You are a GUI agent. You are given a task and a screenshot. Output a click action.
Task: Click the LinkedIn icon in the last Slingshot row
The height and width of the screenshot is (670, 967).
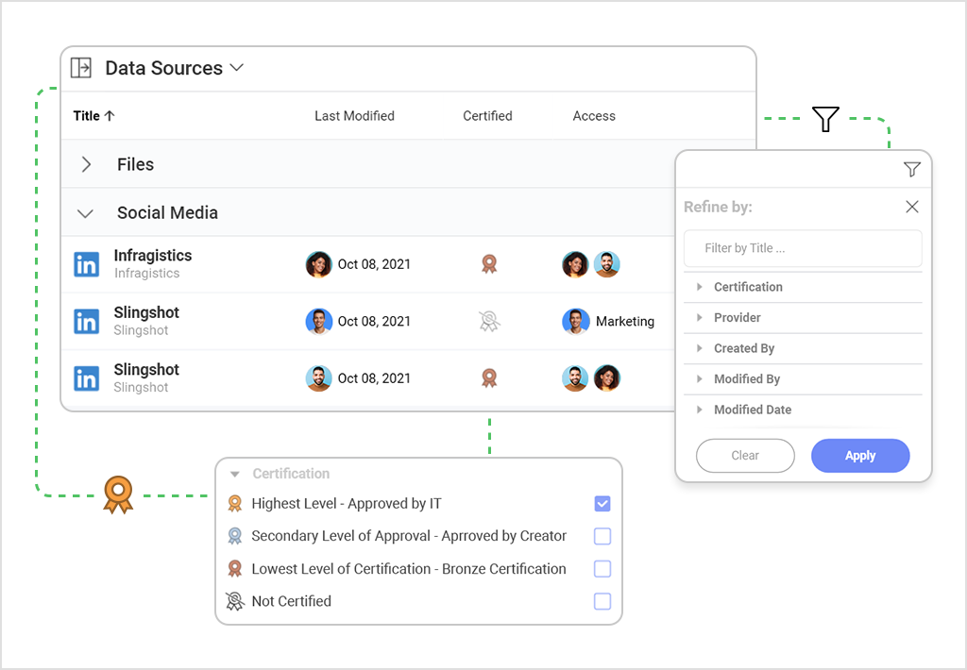[x=86, y=378]
